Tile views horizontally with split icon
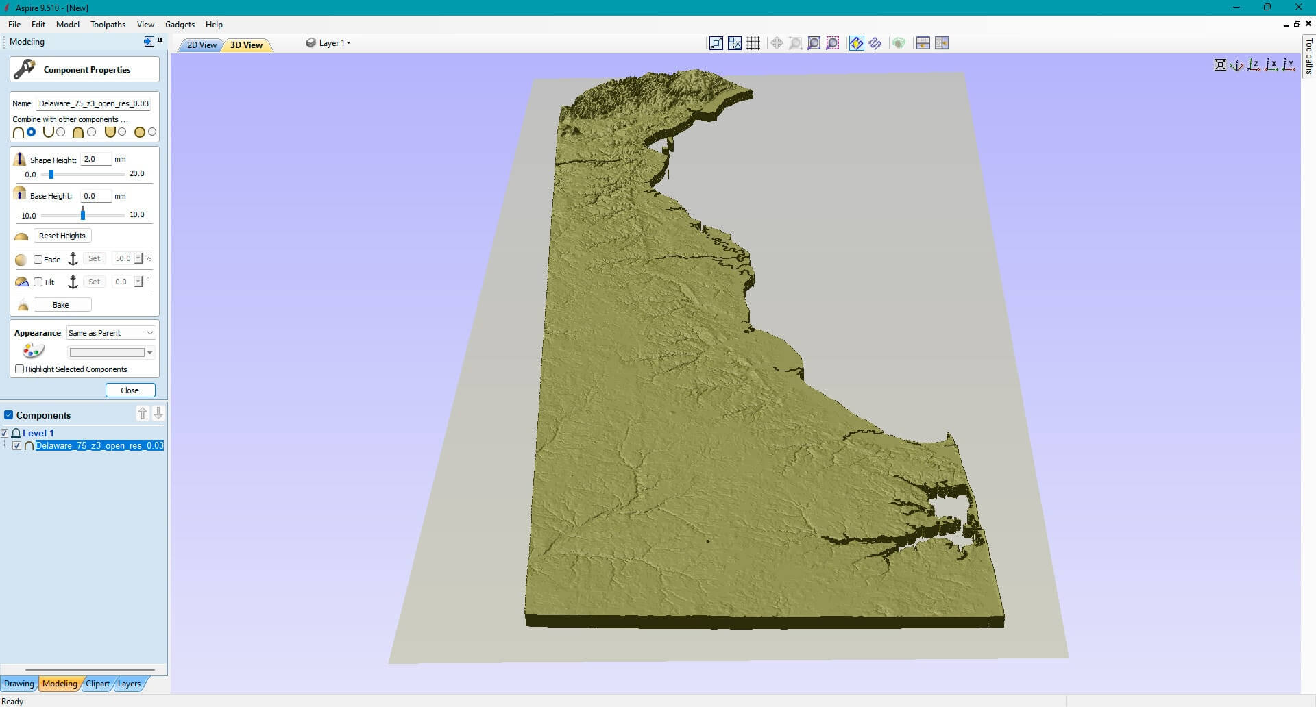The height and width of the screenshot is (707, 1316). pos(923,43)
